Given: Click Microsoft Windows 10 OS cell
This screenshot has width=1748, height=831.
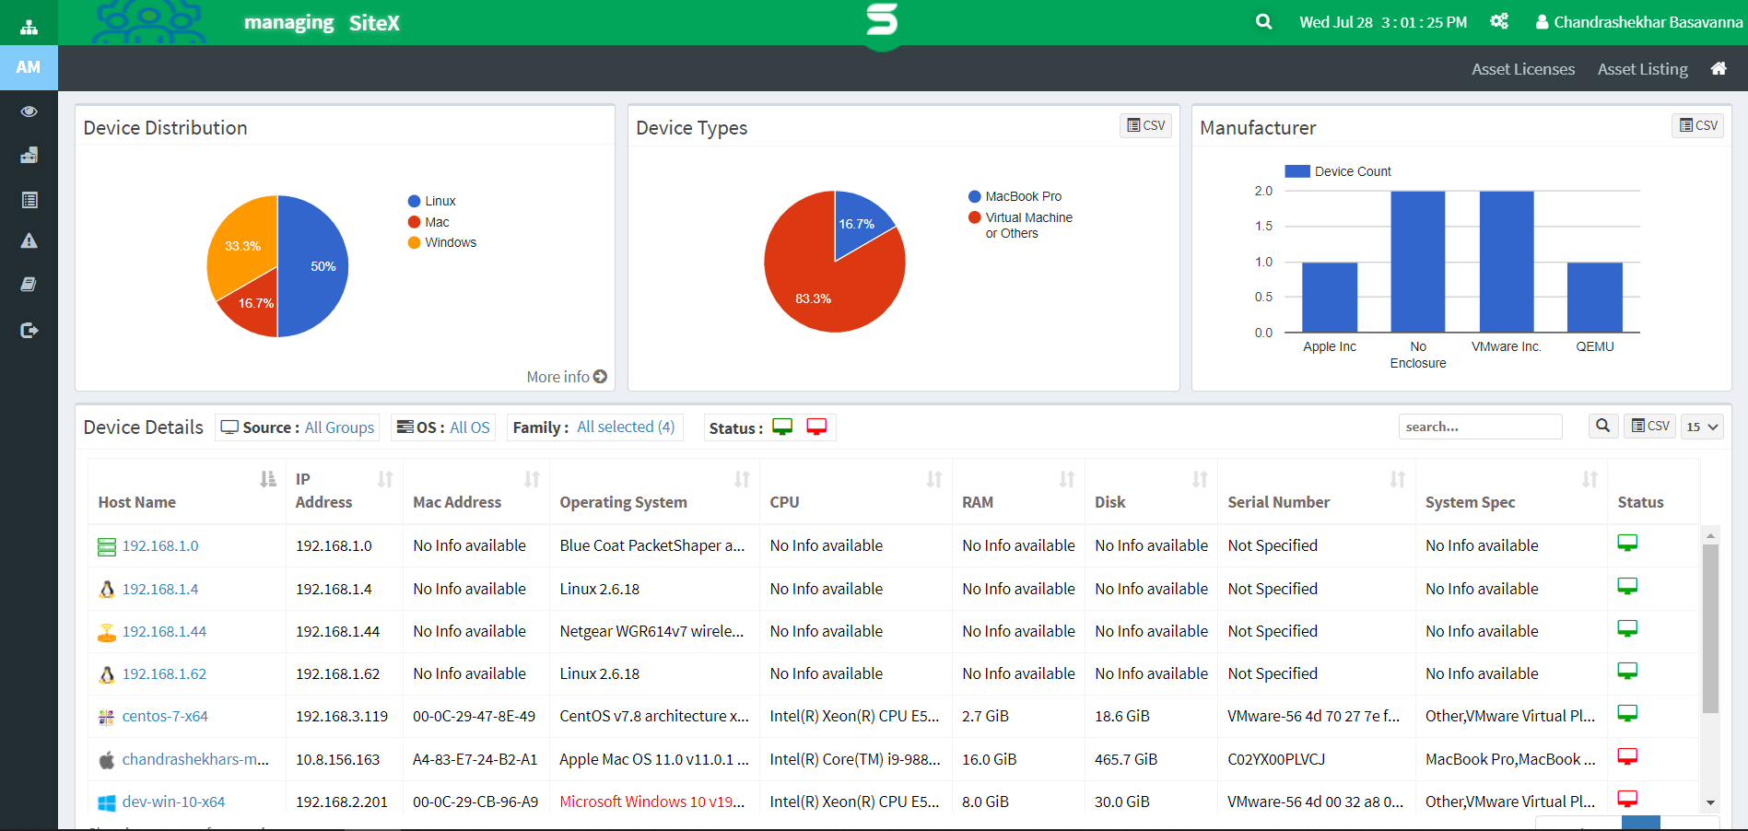Looking at the screenshot, I should pos(652,802).
